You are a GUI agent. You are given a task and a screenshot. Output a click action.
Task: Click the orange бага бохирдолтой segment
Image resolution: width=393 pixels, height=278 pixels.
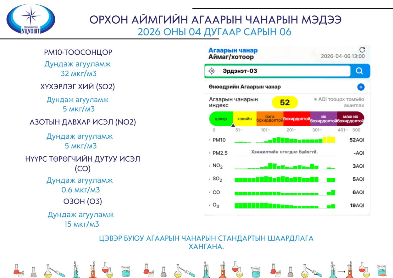pyautogui.click(x=270, y=119)
